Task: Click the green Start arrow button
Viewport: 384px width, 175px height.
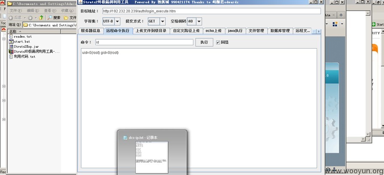Action: tap(378, 25)
